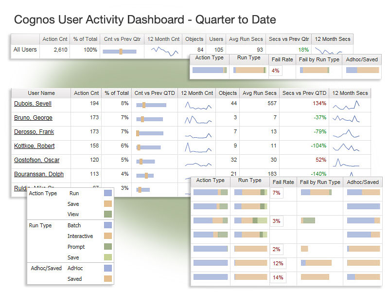Click the legend's Prompt green swatch
The width and height of the screenshot is (389, 292).
click(108, 247)
